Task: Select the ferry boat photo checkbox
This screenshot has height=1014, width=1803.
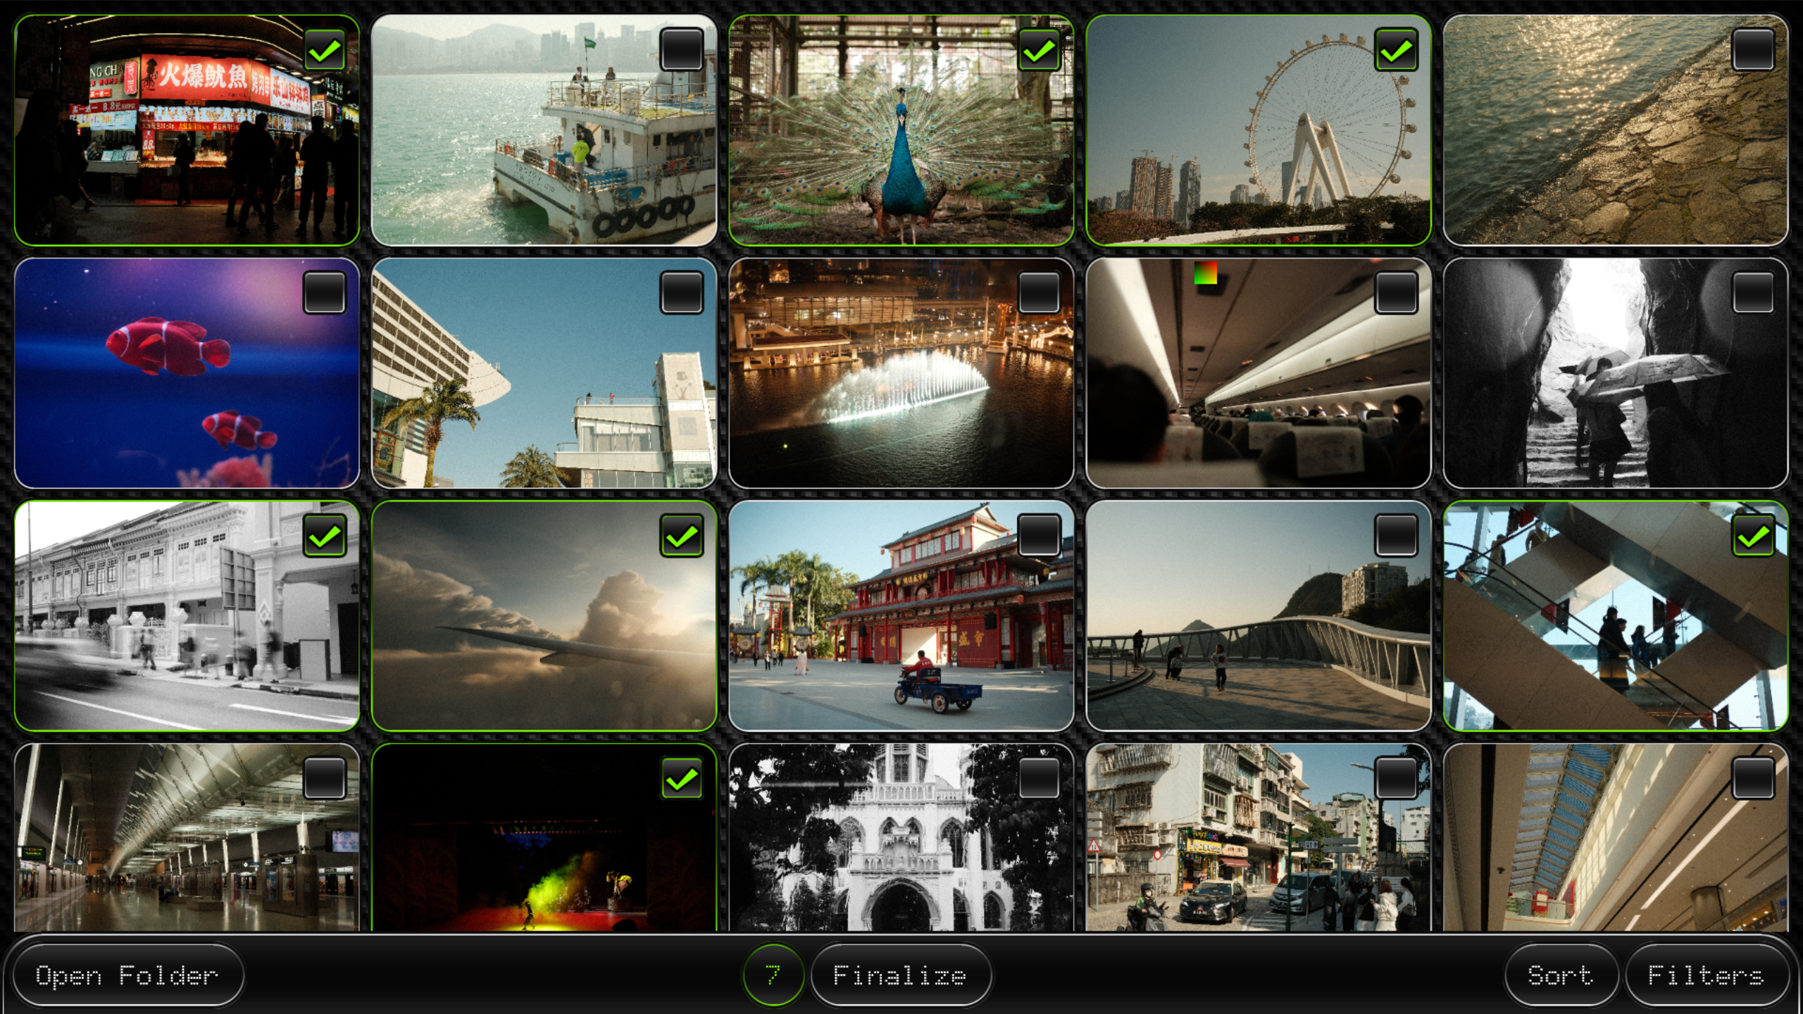Action: coord(681,50)
